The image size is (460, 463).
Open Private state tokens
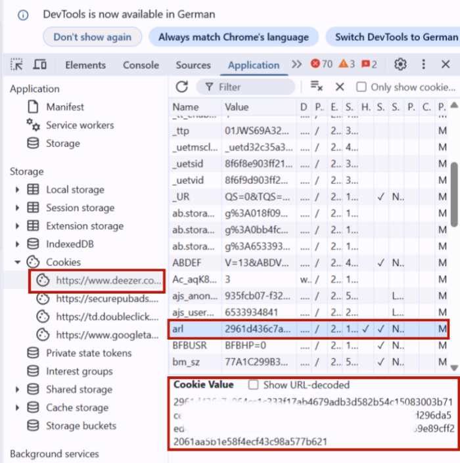pos(89,353)
